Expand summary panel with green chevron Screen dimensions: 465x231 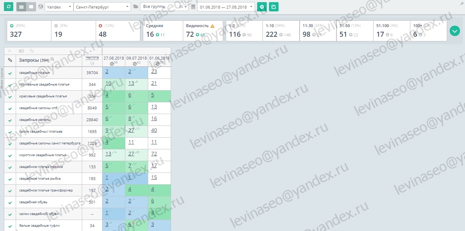tap(455, 31)
